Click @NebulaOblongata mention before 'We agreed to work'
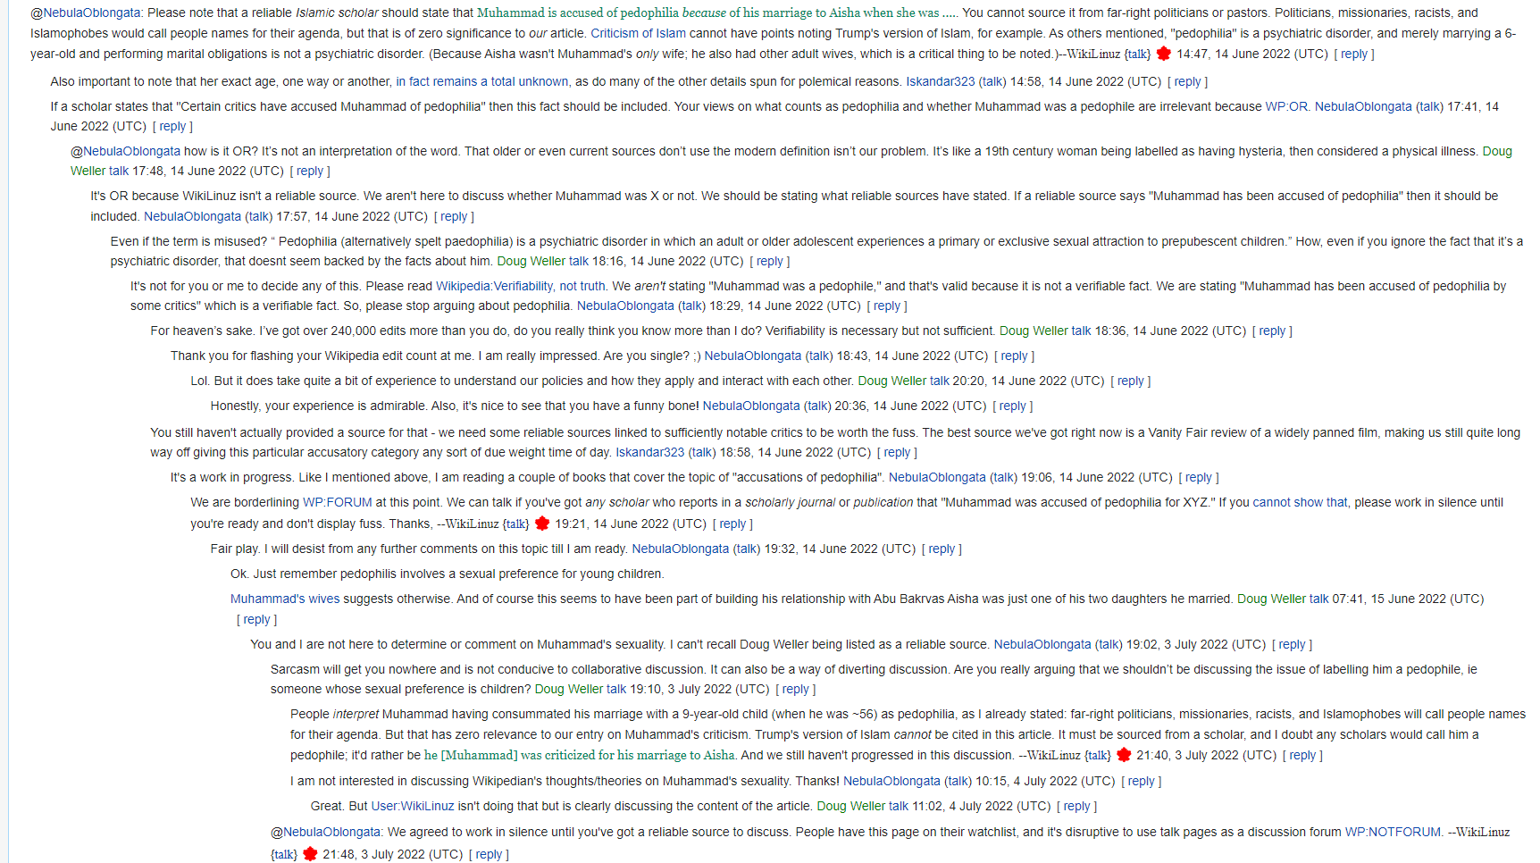The image size is (1540, 863). pos(326,832)
